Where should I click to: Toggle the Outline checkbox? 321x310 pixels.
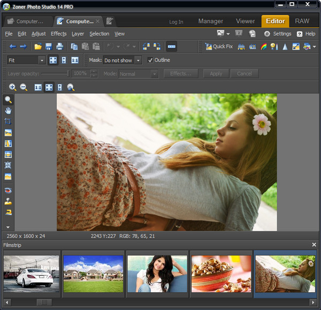tap(150, 60)
